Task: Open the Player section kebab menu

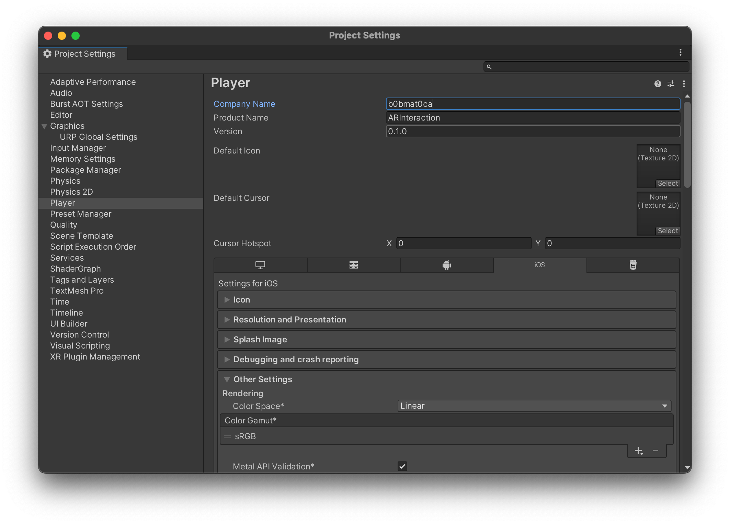Action: (684, 84)
